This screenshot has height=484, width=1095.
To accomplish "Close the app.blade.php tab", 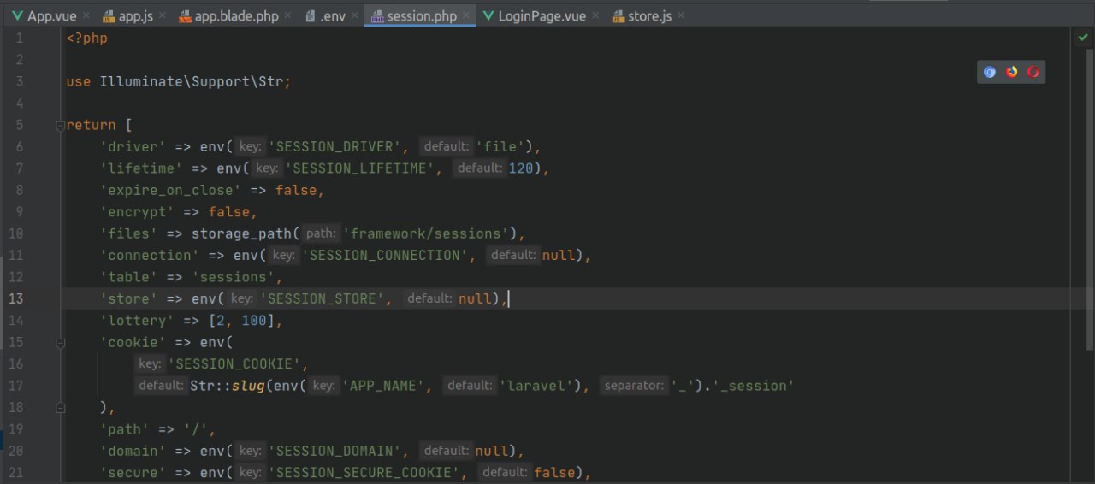I will click(x=288, y=16).
